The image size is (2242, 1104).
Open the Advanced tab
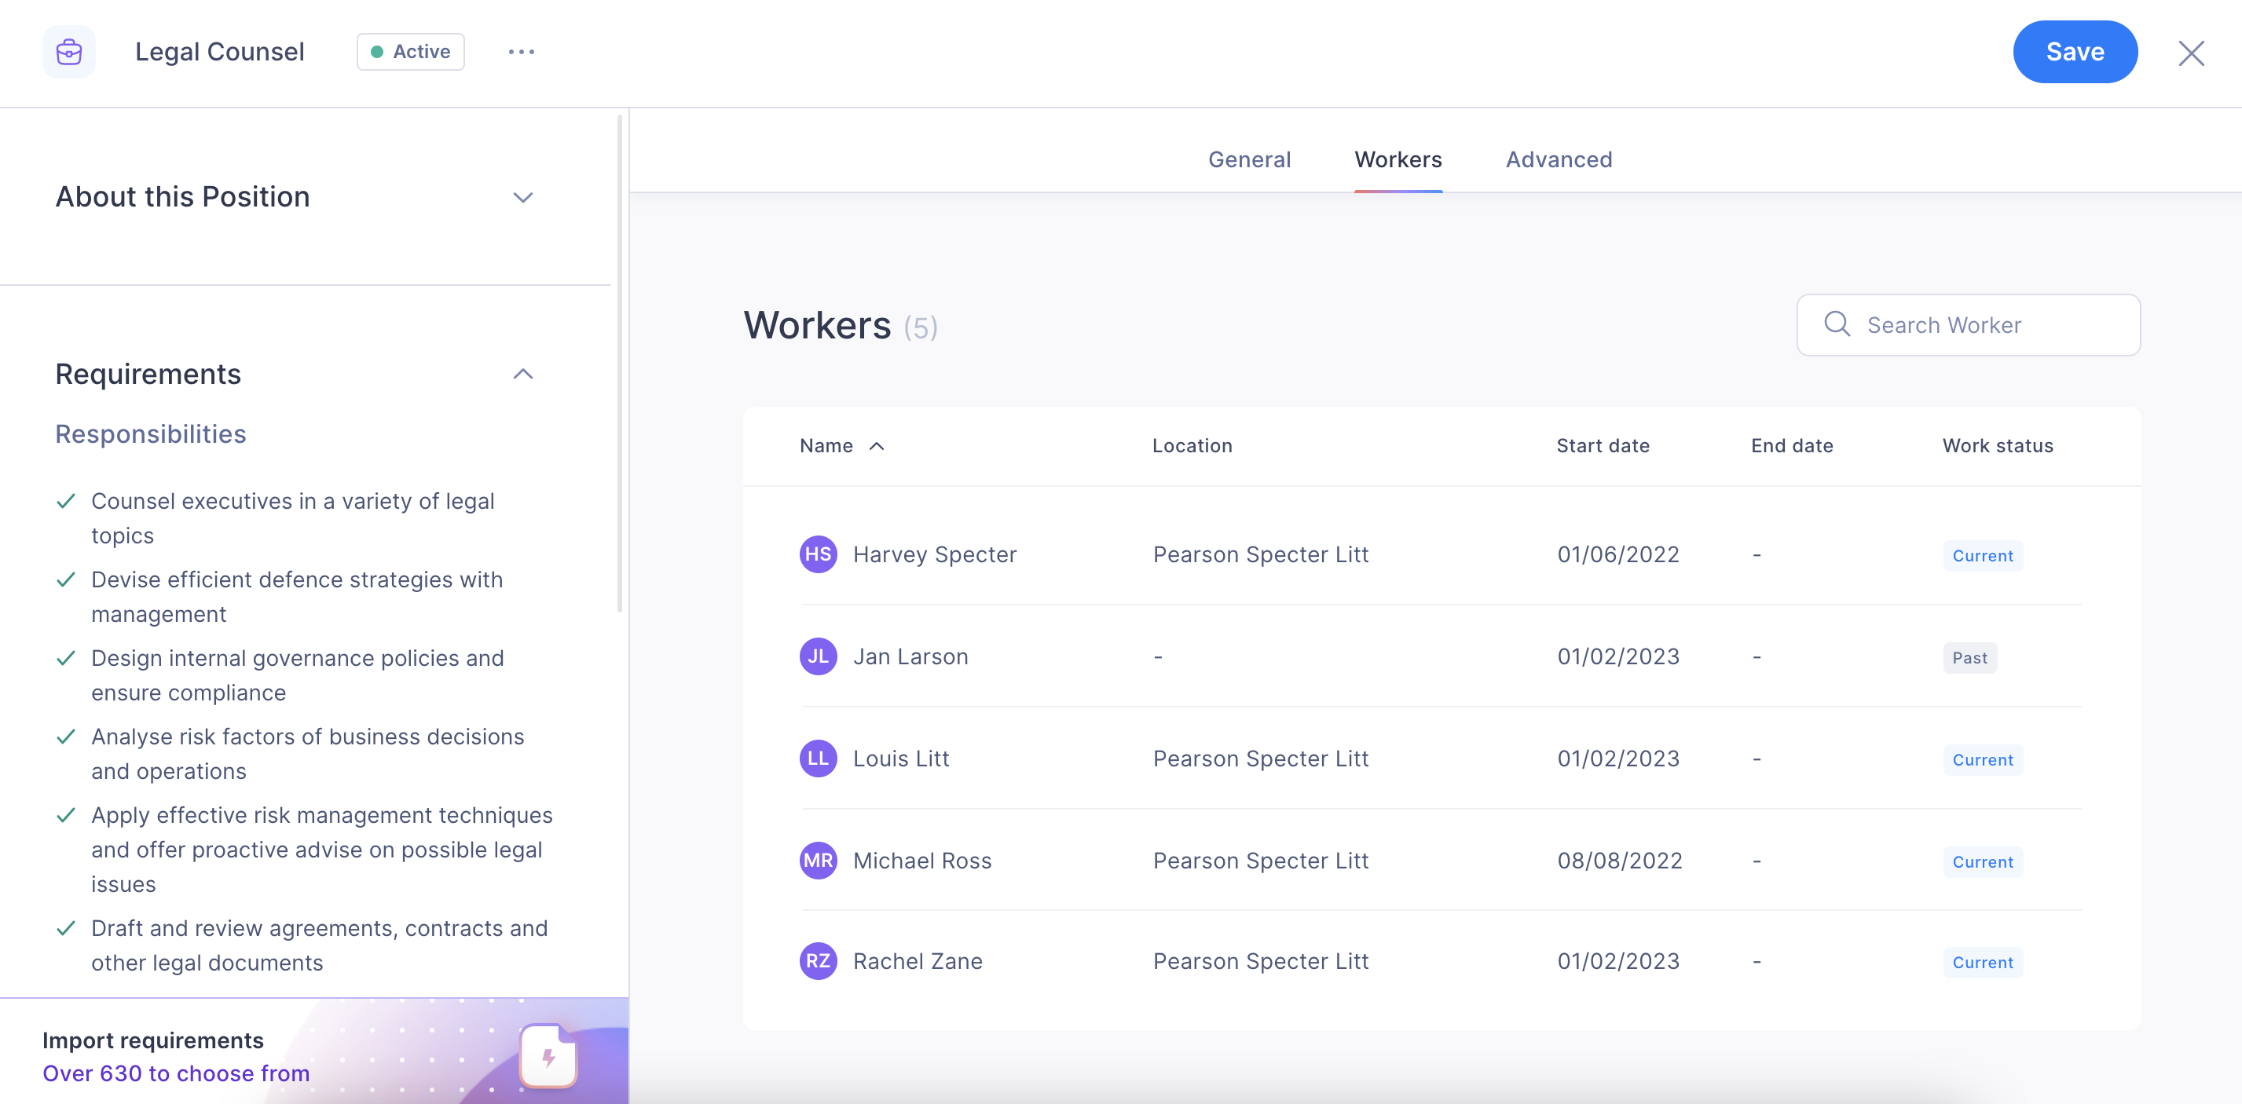[1559, 159]
